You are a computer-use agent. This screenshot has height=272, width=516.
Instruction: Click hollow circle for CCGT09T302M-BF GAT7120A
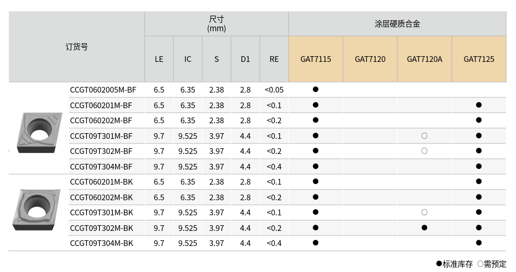point(424,151)
